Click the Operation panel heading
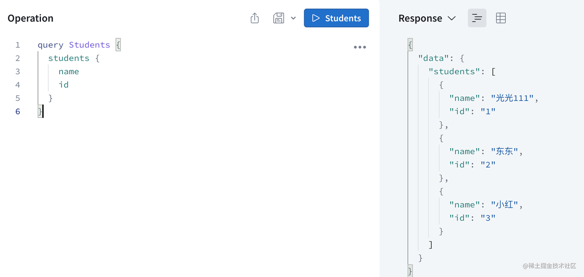584x277 pixels. coord(30,18)
